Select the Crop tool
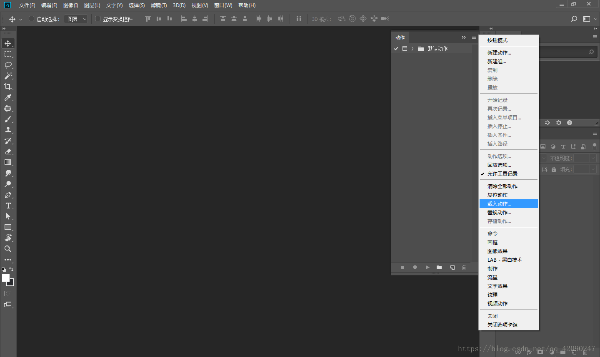This screenshot has width=600, height=357. point(8,87)
